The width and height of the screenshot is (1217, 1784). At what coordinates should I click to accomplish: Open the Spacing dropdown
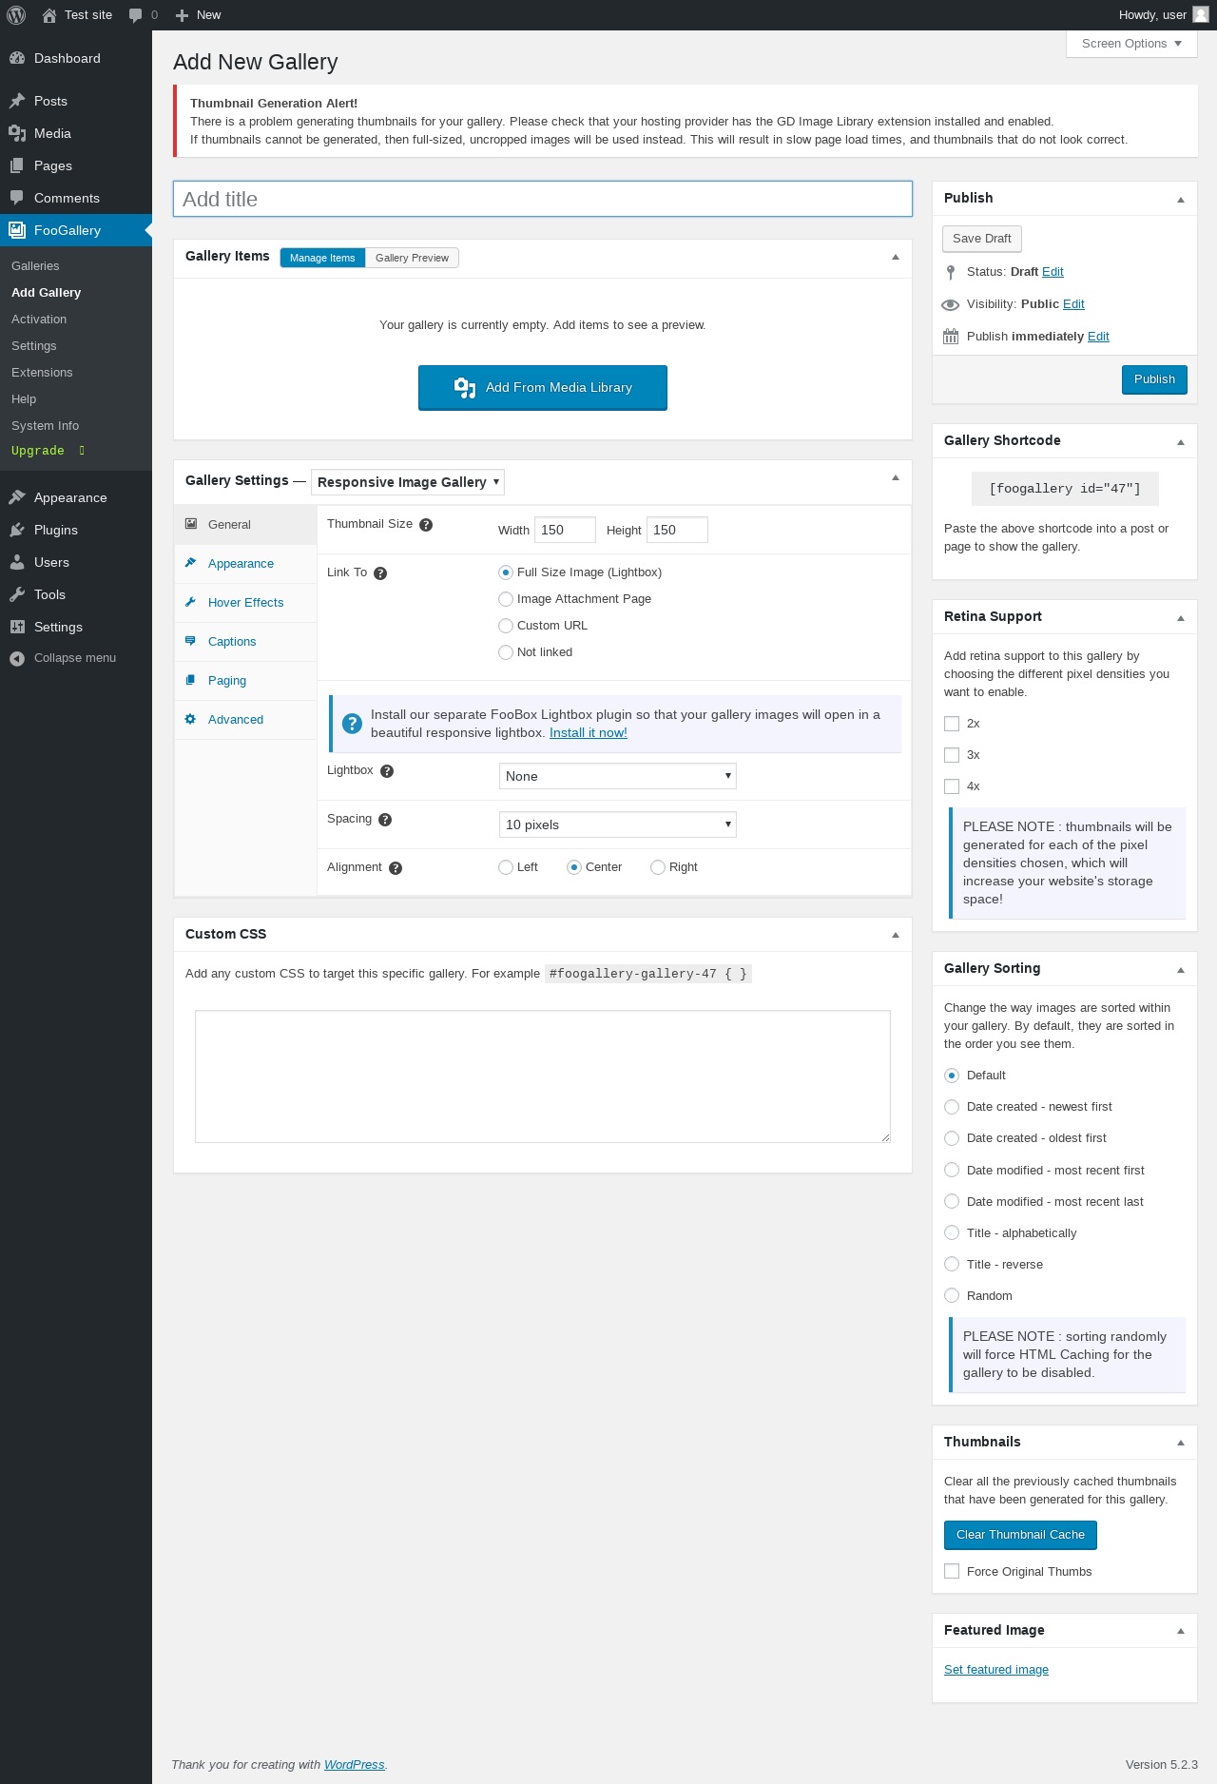[x=618, y=824]
